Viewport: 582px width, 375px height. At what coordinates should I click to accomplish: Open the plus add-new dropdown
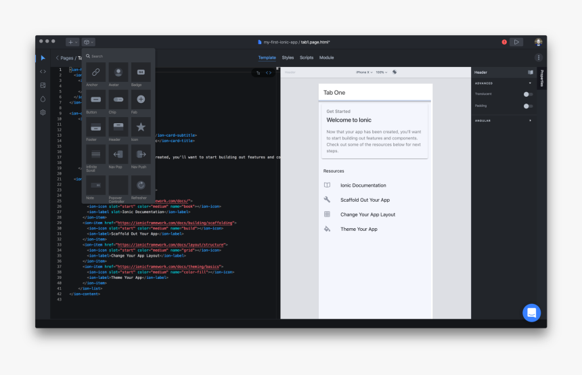72,42
